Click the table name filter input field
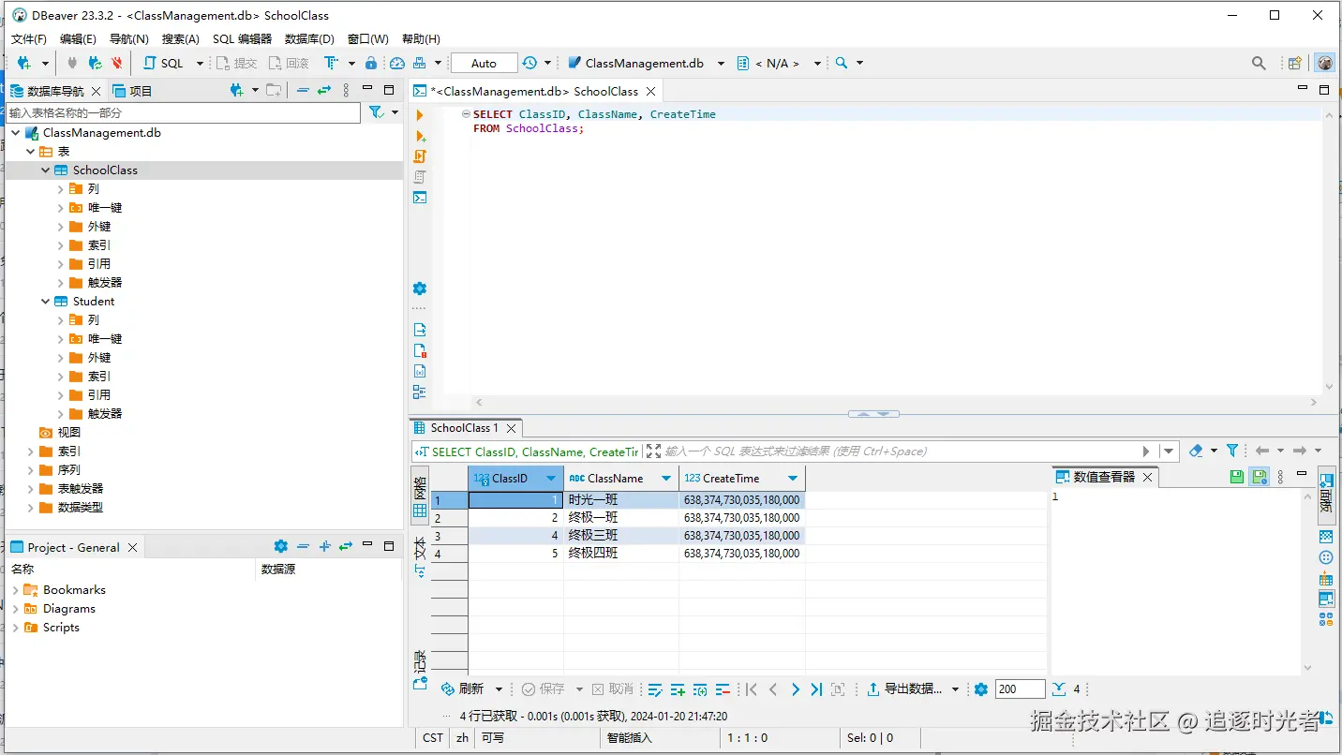The width and height of the screenshot is (1342, 755). (183, 112)
